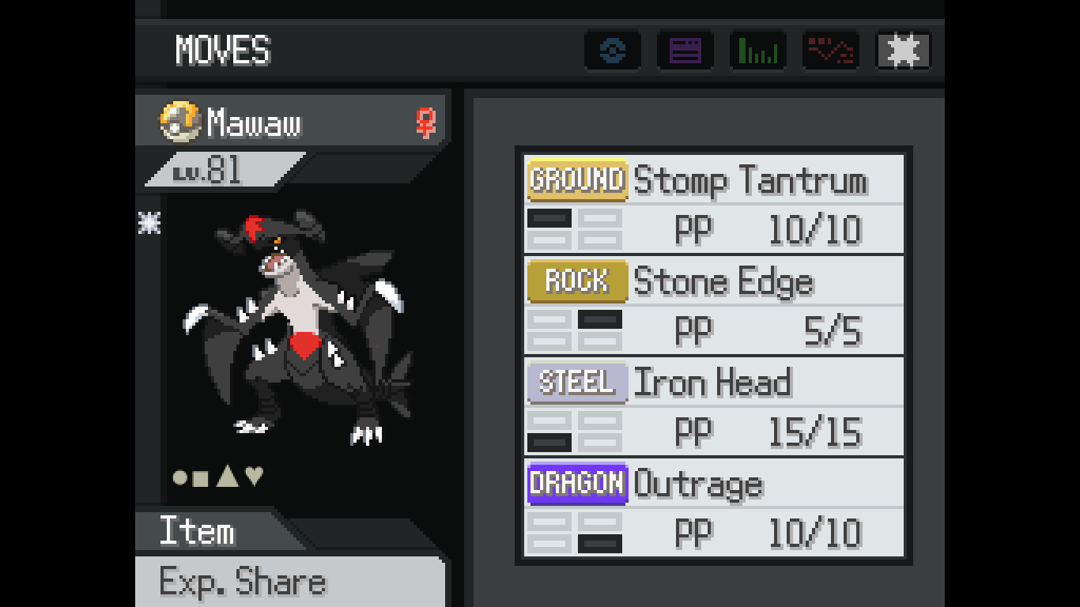Open the green stats bar-graph page icon
The image size is (1080, 607).
(x=758, y=51)
